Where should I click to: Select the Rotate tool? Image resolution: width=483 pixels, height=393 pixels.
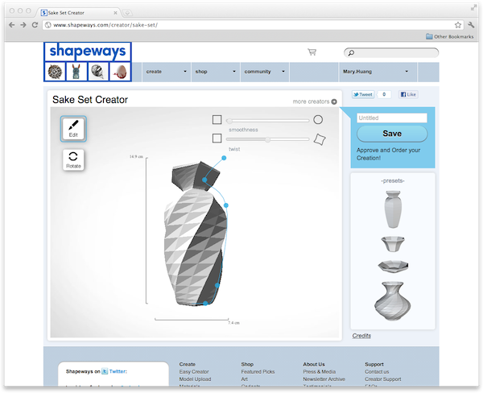[73, 159]
